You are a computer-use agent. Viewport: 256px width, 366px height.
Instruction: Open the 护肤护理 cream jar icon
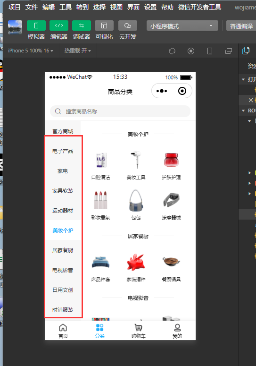click(171, 160)
